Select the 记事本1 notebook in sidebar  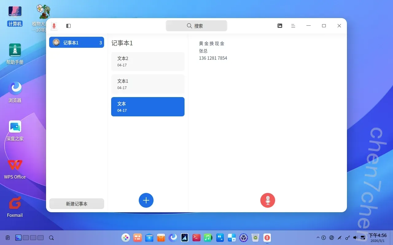click(76, 43)
